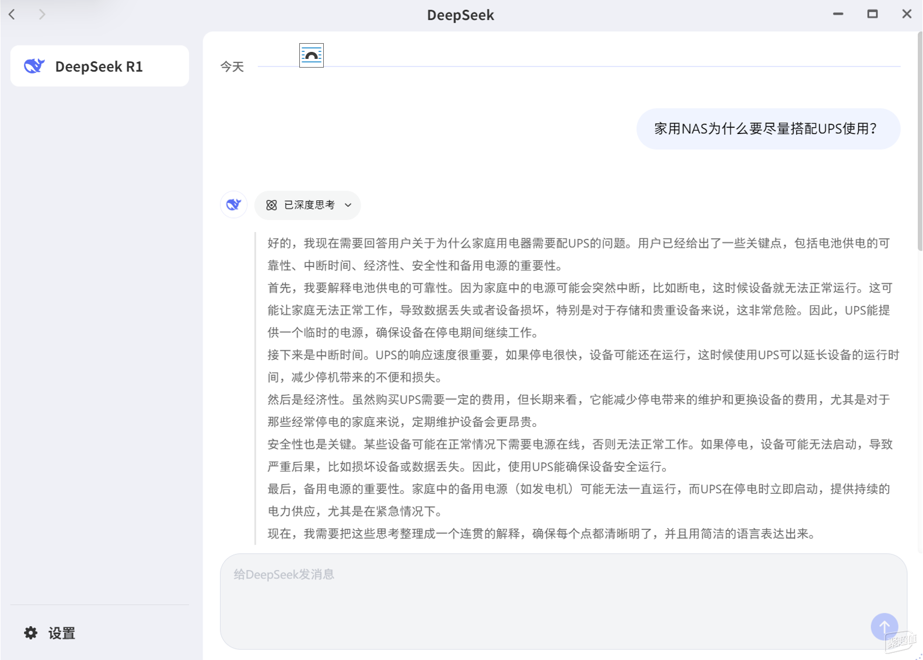Click the atom icon in 已深度思考
The image size is (923, 660).
(271, 205)
